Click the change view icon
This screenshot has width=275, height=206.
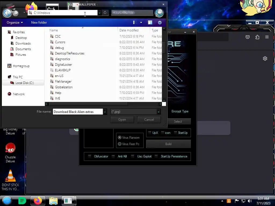coord(135,23)
